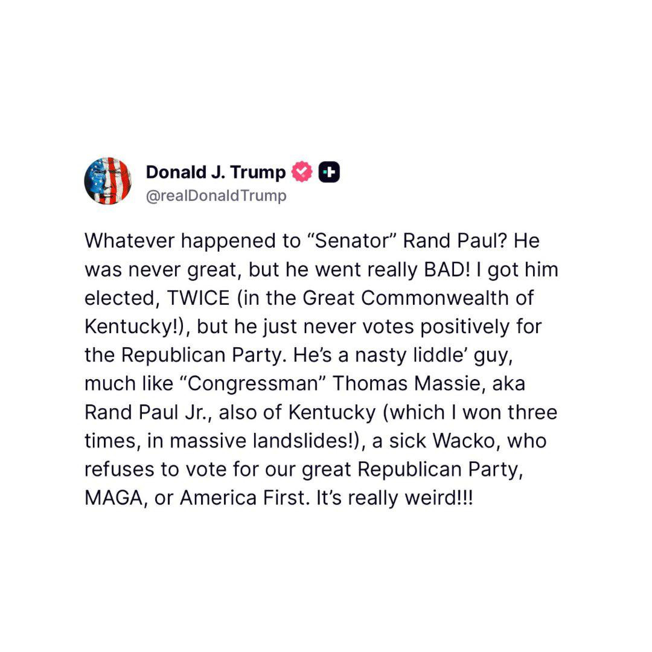The width and height of the screenshot is (652, 652).
Task: Open the Donald J. Trump display name
Action: coord(216,173)
